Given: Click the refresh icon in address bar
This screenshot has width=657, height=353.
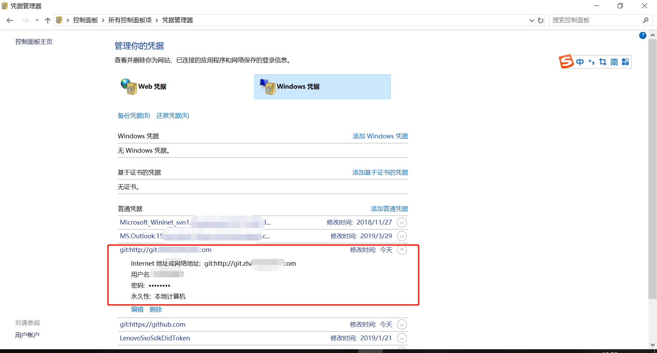Looking at the screenshot, I should 541,20.
